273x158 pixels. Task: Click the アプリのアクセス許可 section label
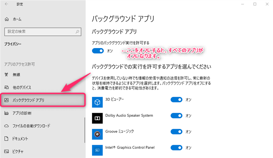(20, 64)
